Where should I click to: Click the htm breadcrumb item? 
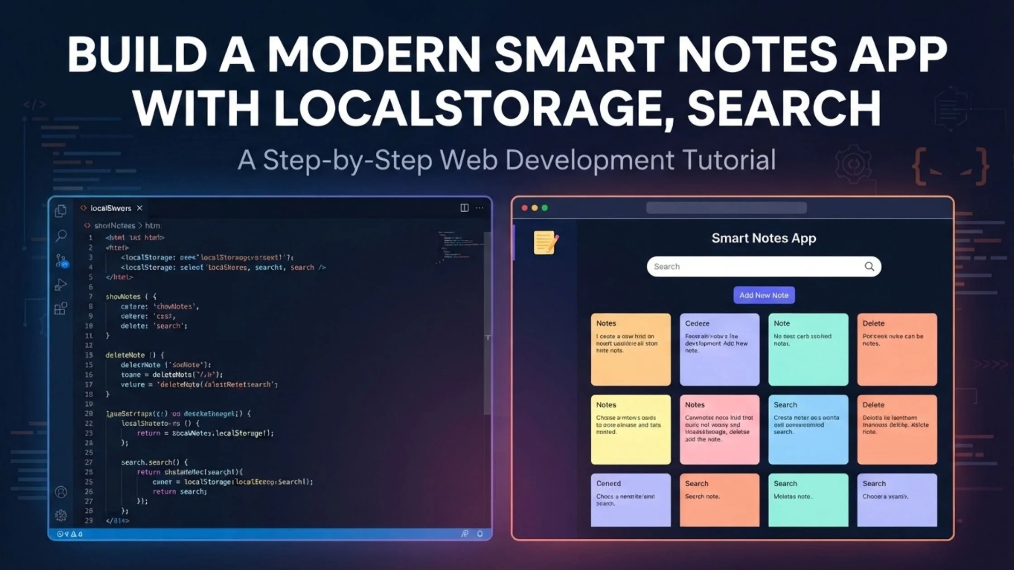[153, 225]
